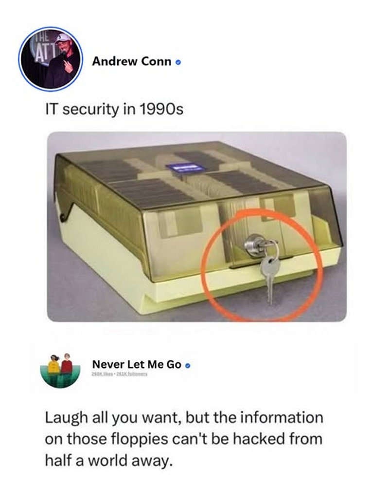Click the blue label on box lid
The image size is (389, 487).
coord(185,168)
